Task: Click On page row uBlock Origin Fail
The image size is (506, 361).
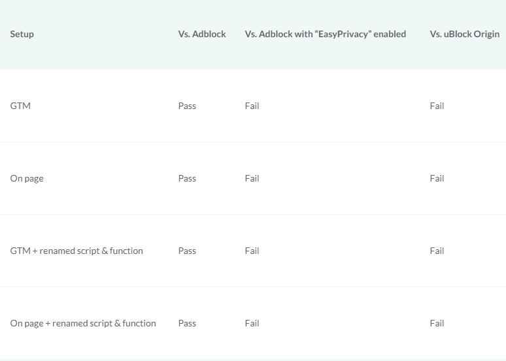Action: click(x=437, y=179)
